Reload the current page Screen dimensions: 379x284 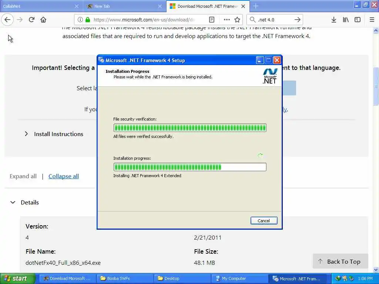click(31, 20)
